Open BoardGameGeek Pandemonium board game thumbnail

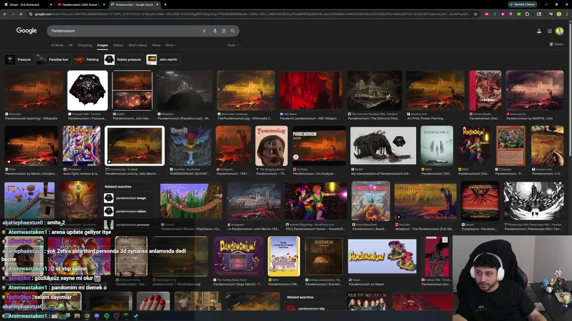(371, 202)
